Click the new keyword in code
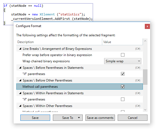Image resolution: width=157 pixels, height=130 pixels. (35, 14)
